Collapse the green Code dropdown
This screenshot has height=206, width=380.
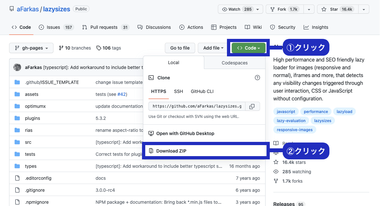pyautogui.click(x=249, y=48)
